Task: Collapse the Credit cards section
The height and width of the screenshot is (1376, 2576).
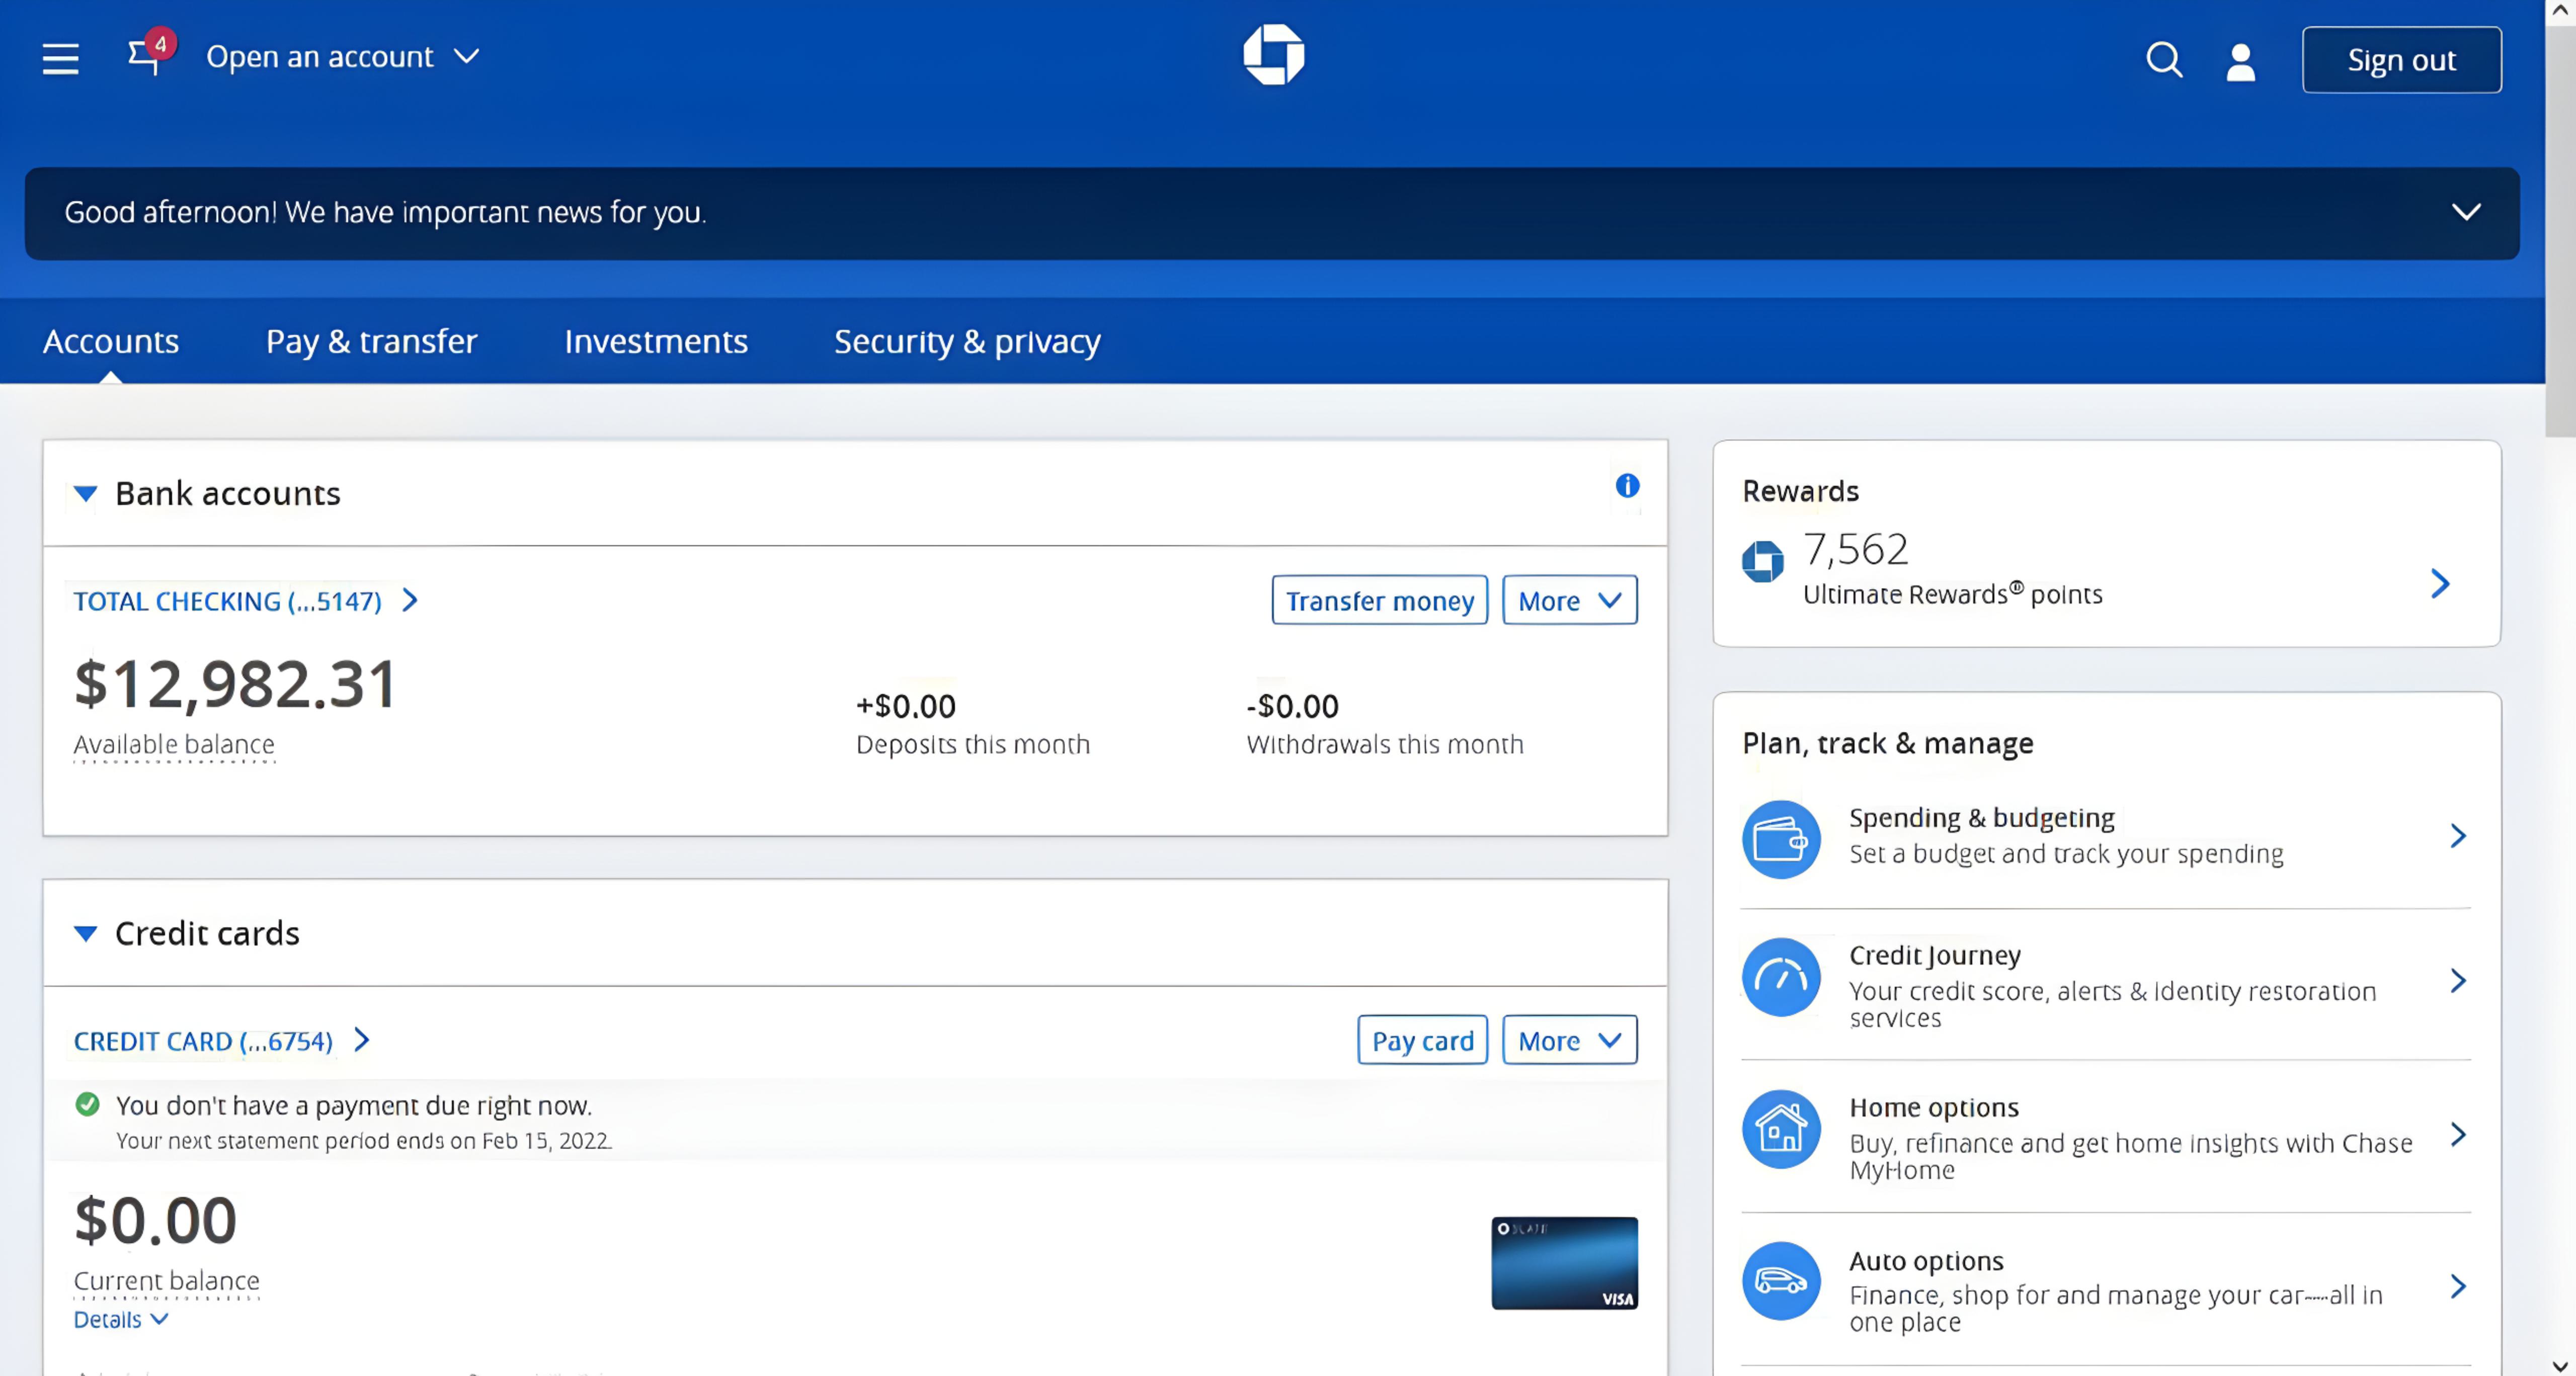Action: (86, 933)
